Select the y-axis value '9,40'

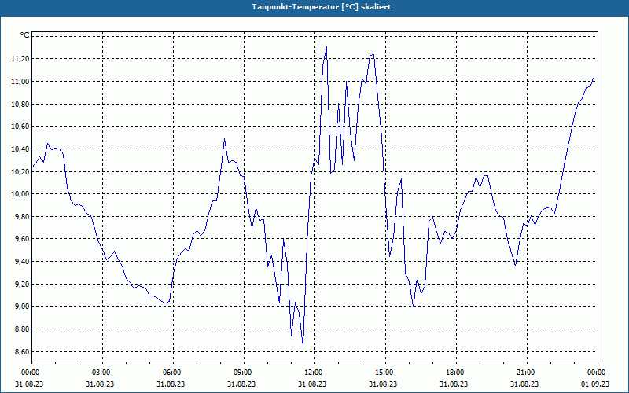point(22,262)
